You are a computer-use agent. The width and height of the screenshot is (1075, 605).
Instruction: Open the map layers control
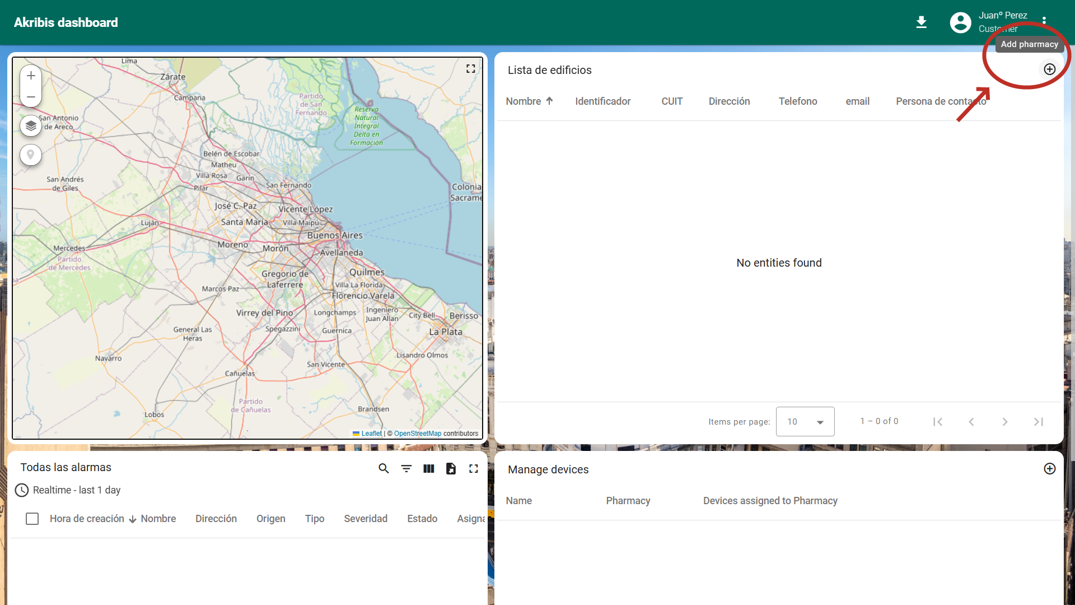tap(31, 125)
